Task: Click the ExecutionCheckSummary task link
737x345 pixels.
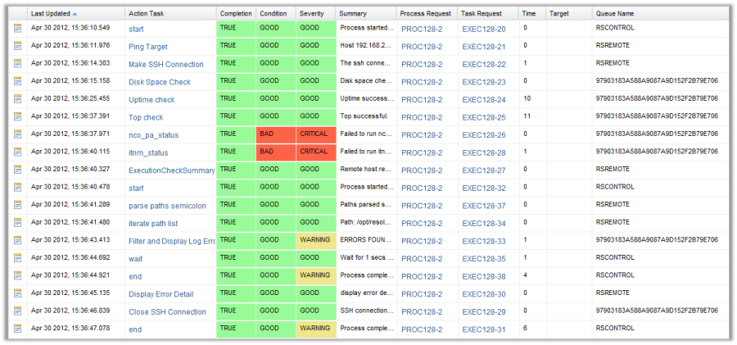Action: tap(171, 170)
